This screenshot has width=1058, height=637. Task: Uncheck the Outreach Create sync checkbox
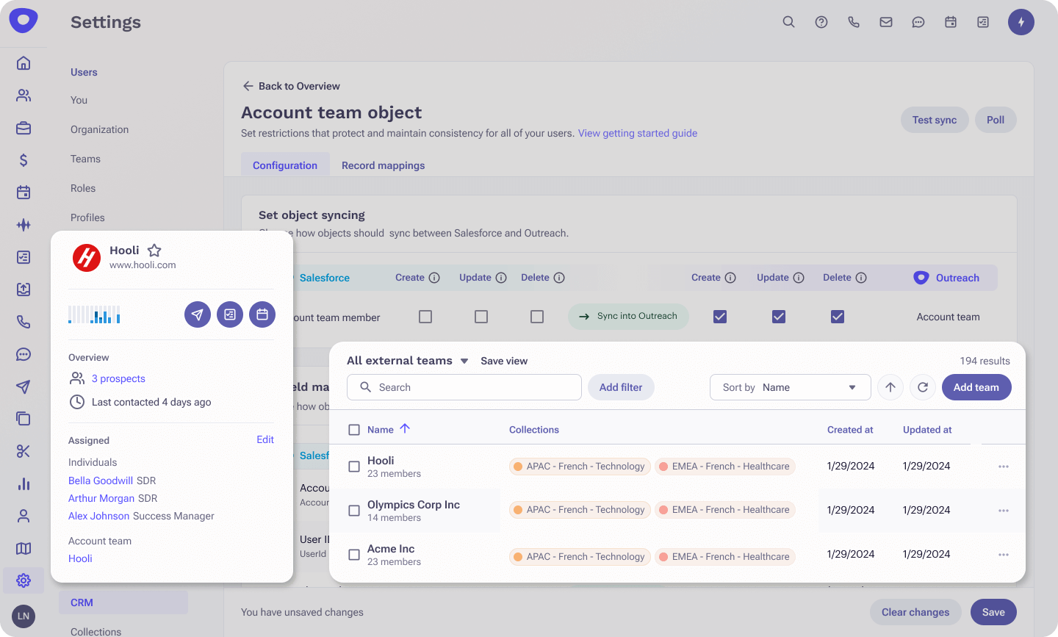tap(719, 316)
